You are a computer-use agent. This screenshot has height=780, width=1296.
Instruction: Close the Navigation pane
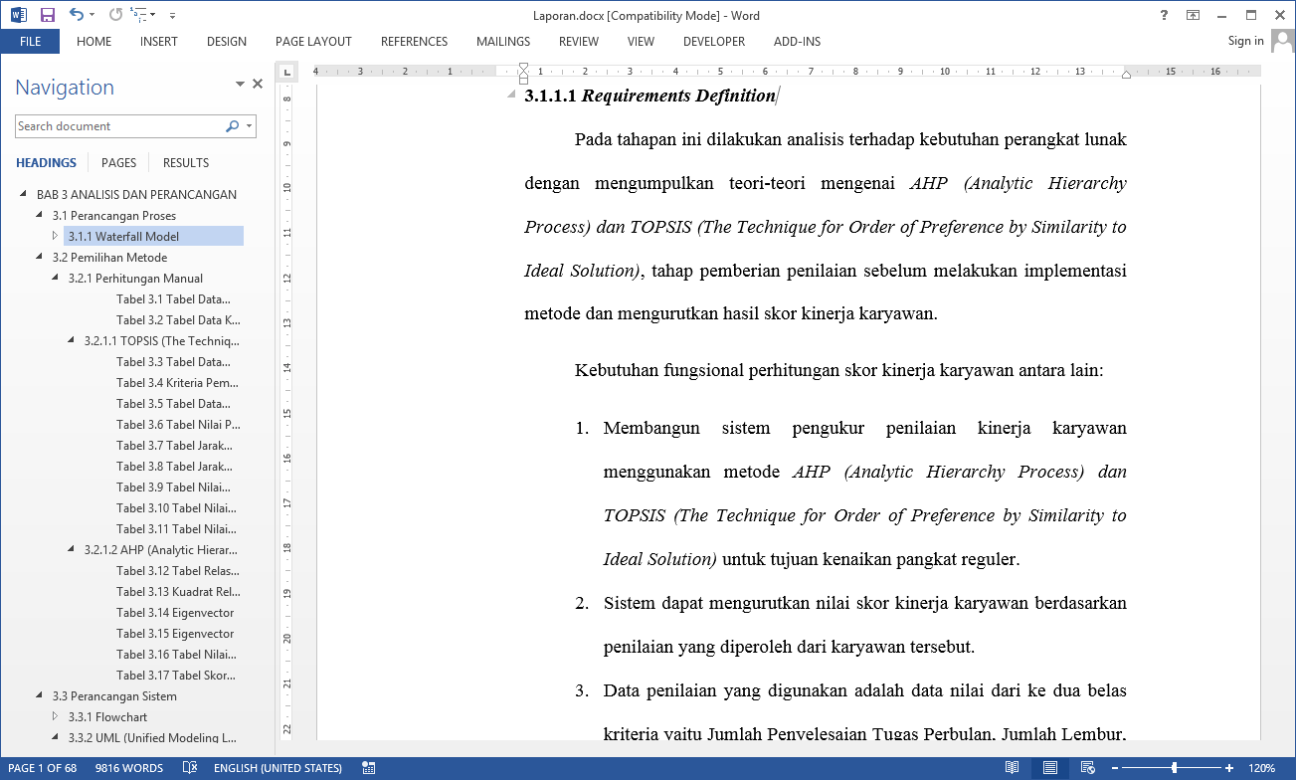pyautogui.click(x=258, y=85)
